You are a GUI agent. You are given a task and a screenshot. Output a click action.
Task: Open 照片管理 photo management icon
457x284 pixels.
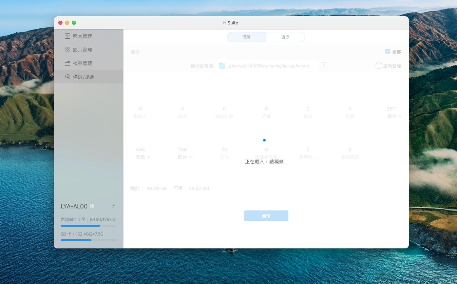click(68, 36)
